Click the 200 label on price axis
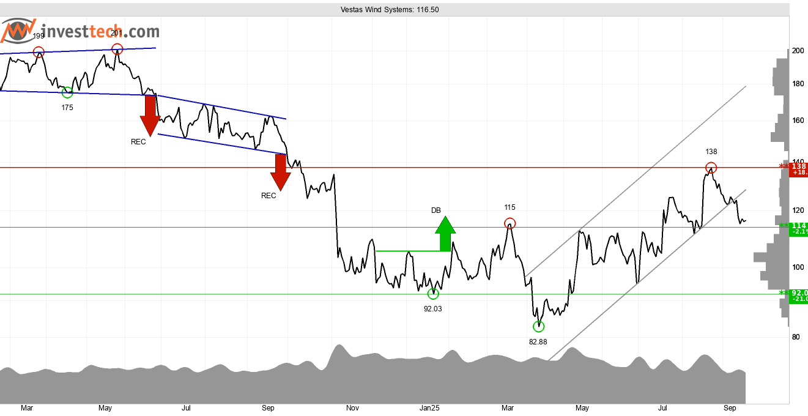Screen dimensions: 808x416 point(798,51)
